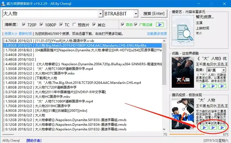The image size is (231, 143).
Task: Click second play button under 腾讯视频 panel
Action: coord(213,127)
